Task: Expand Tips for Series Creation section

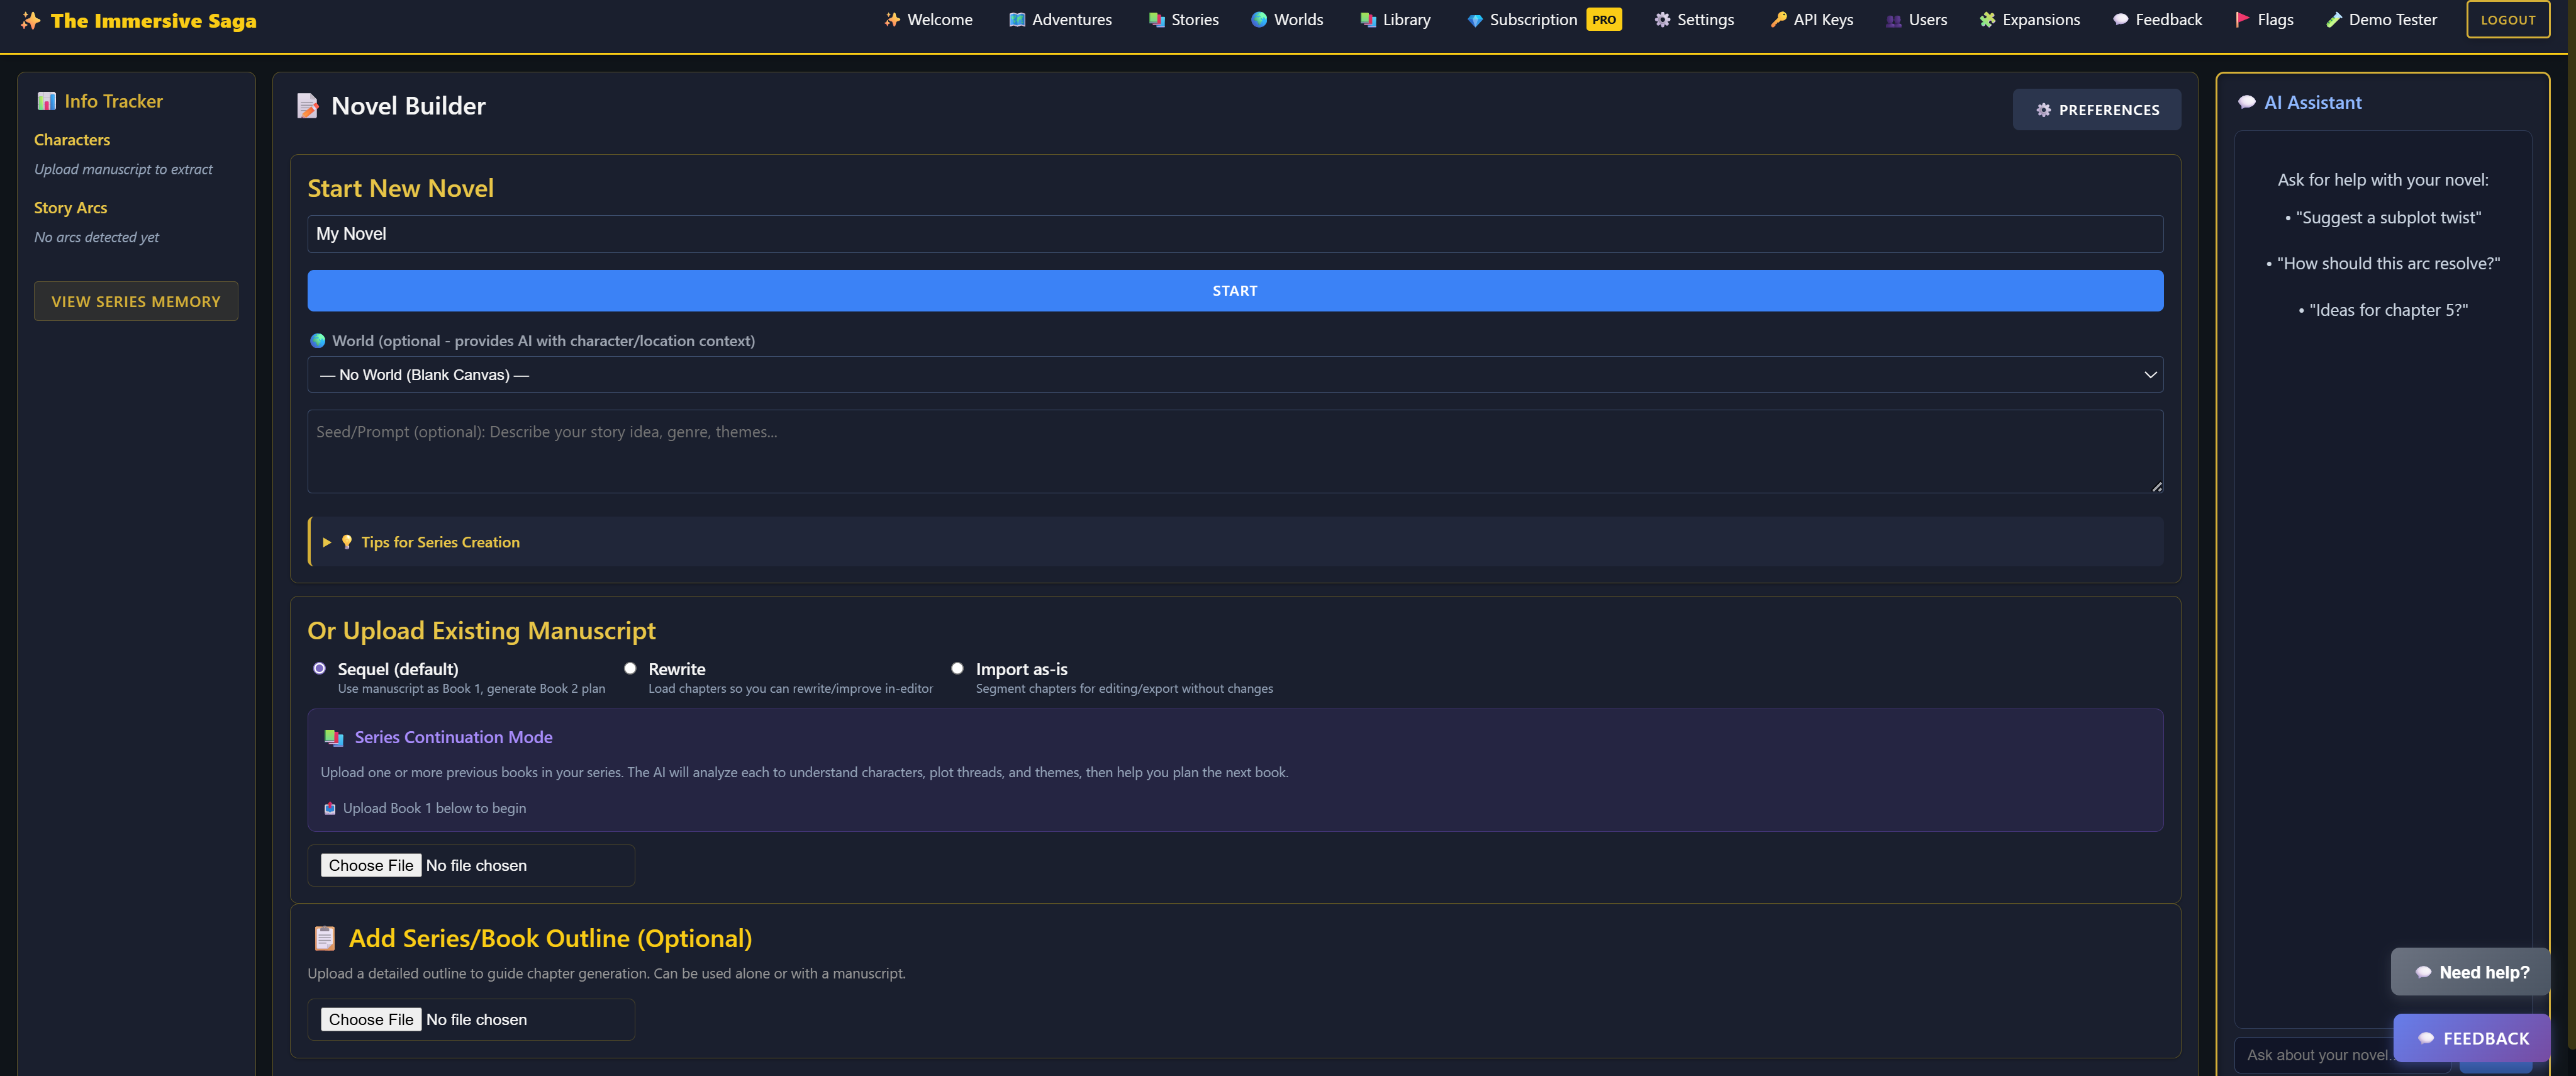Action: click(440, 542)
